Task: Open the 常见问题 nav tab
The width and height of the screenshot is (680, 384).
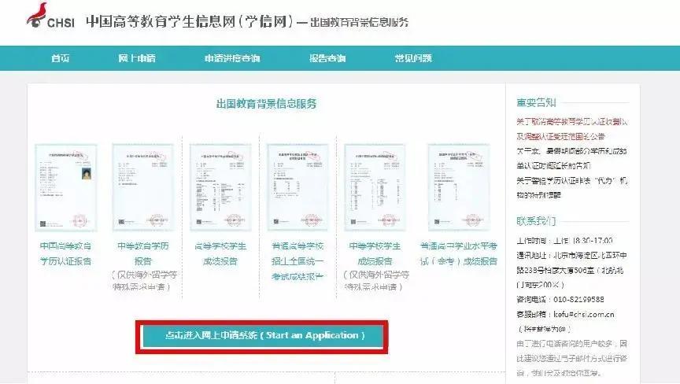Action: coord(413,58)
